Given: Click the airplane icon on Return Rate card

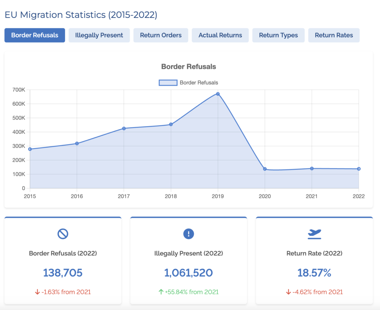Looking at the screenshot, I should point(314,233).
